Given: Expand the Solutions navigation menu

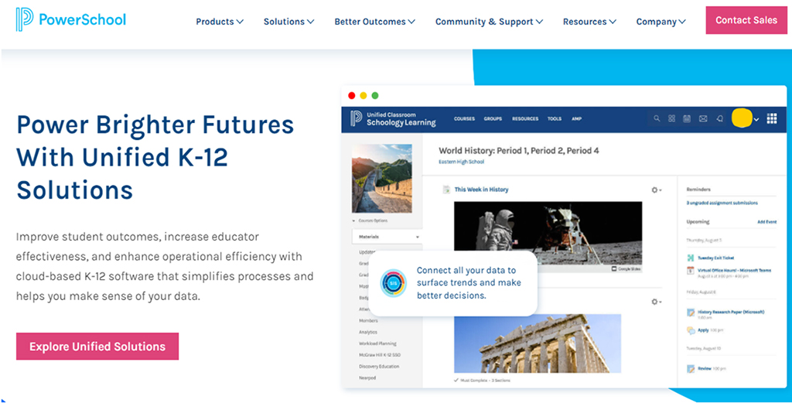Looking at the screenshot, I should coord(289,22).
